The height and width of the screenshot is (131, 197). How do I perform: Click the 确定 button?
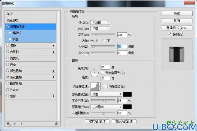tap(177, 13)
